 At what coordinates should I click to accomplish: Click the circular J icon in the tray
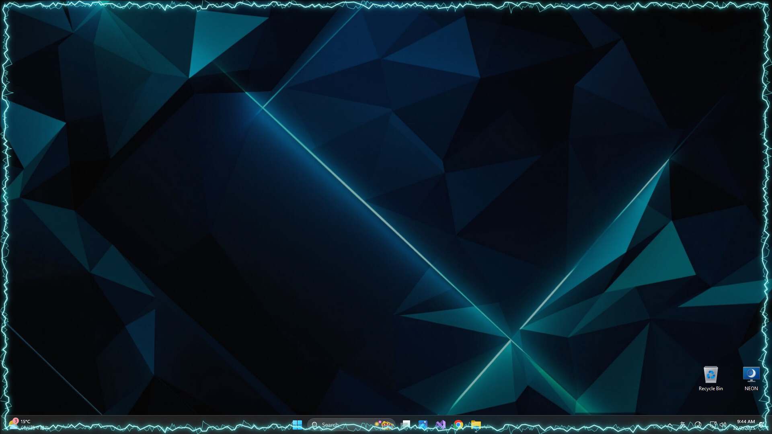(698, 425)
